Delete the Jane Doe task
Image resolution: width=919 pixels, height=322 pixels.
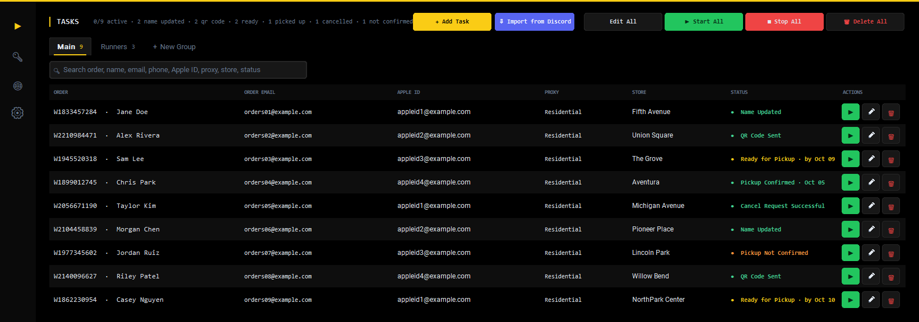[x=891, y=112]
